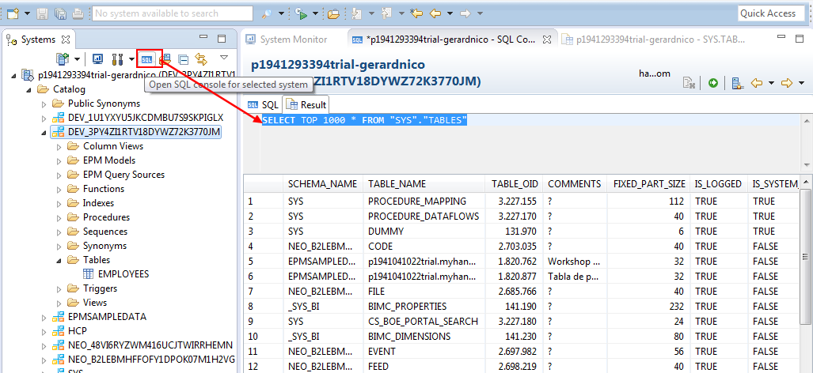This screenshot has width=813, height=373.
Task: Switch to the Result tab
Action: [306, 104]
